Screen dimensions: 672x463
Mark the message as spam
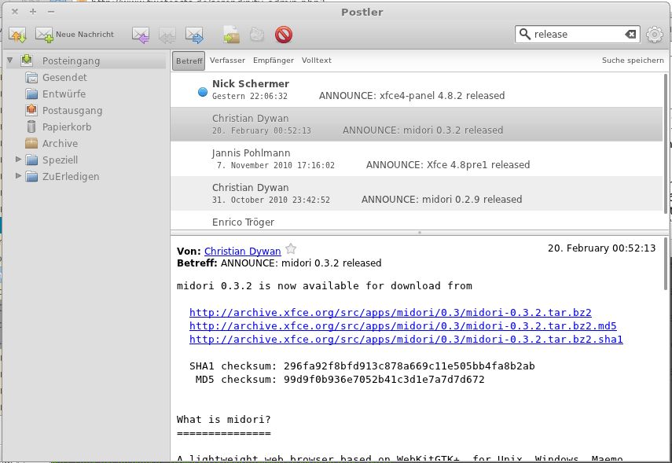click(x=283, y=35)
